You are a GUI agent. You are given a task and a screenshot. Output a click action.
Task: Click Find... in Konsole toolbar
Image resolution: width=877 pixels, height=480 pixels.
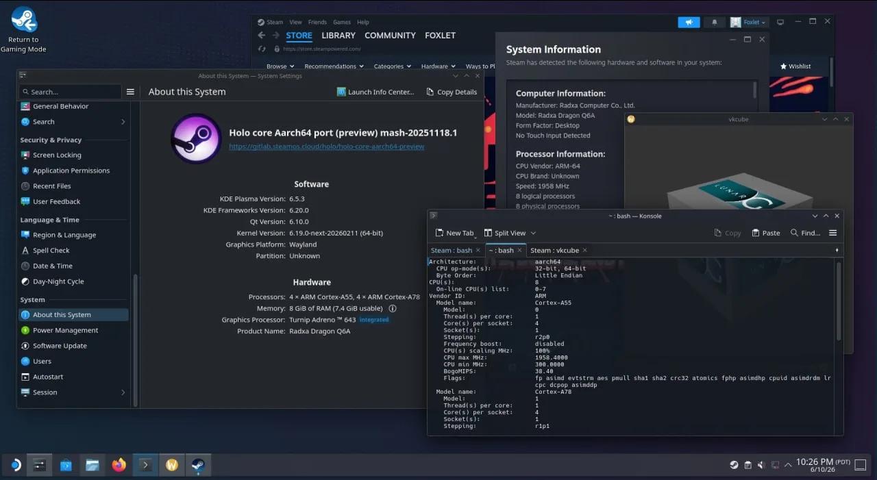click(805, 233)
